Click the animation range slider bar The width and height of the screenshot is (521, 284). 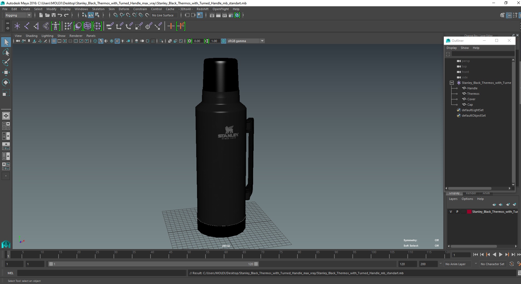pyautogui.click(x=153, y=264)
